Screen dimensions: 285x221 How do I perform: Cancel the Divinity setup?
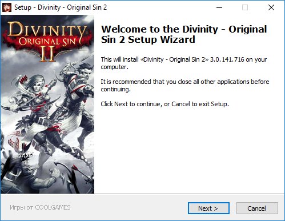click(257, 208)
